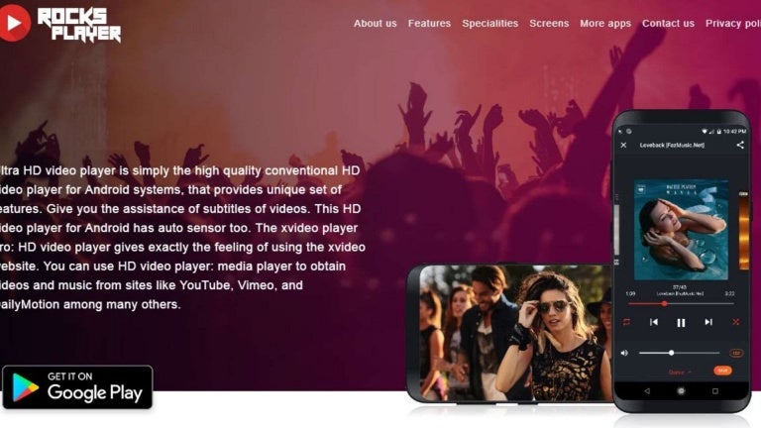The image size is (761, 428).
Task: Open the Contact us page link
Action: pyautogui.click(x=668, y=24)
